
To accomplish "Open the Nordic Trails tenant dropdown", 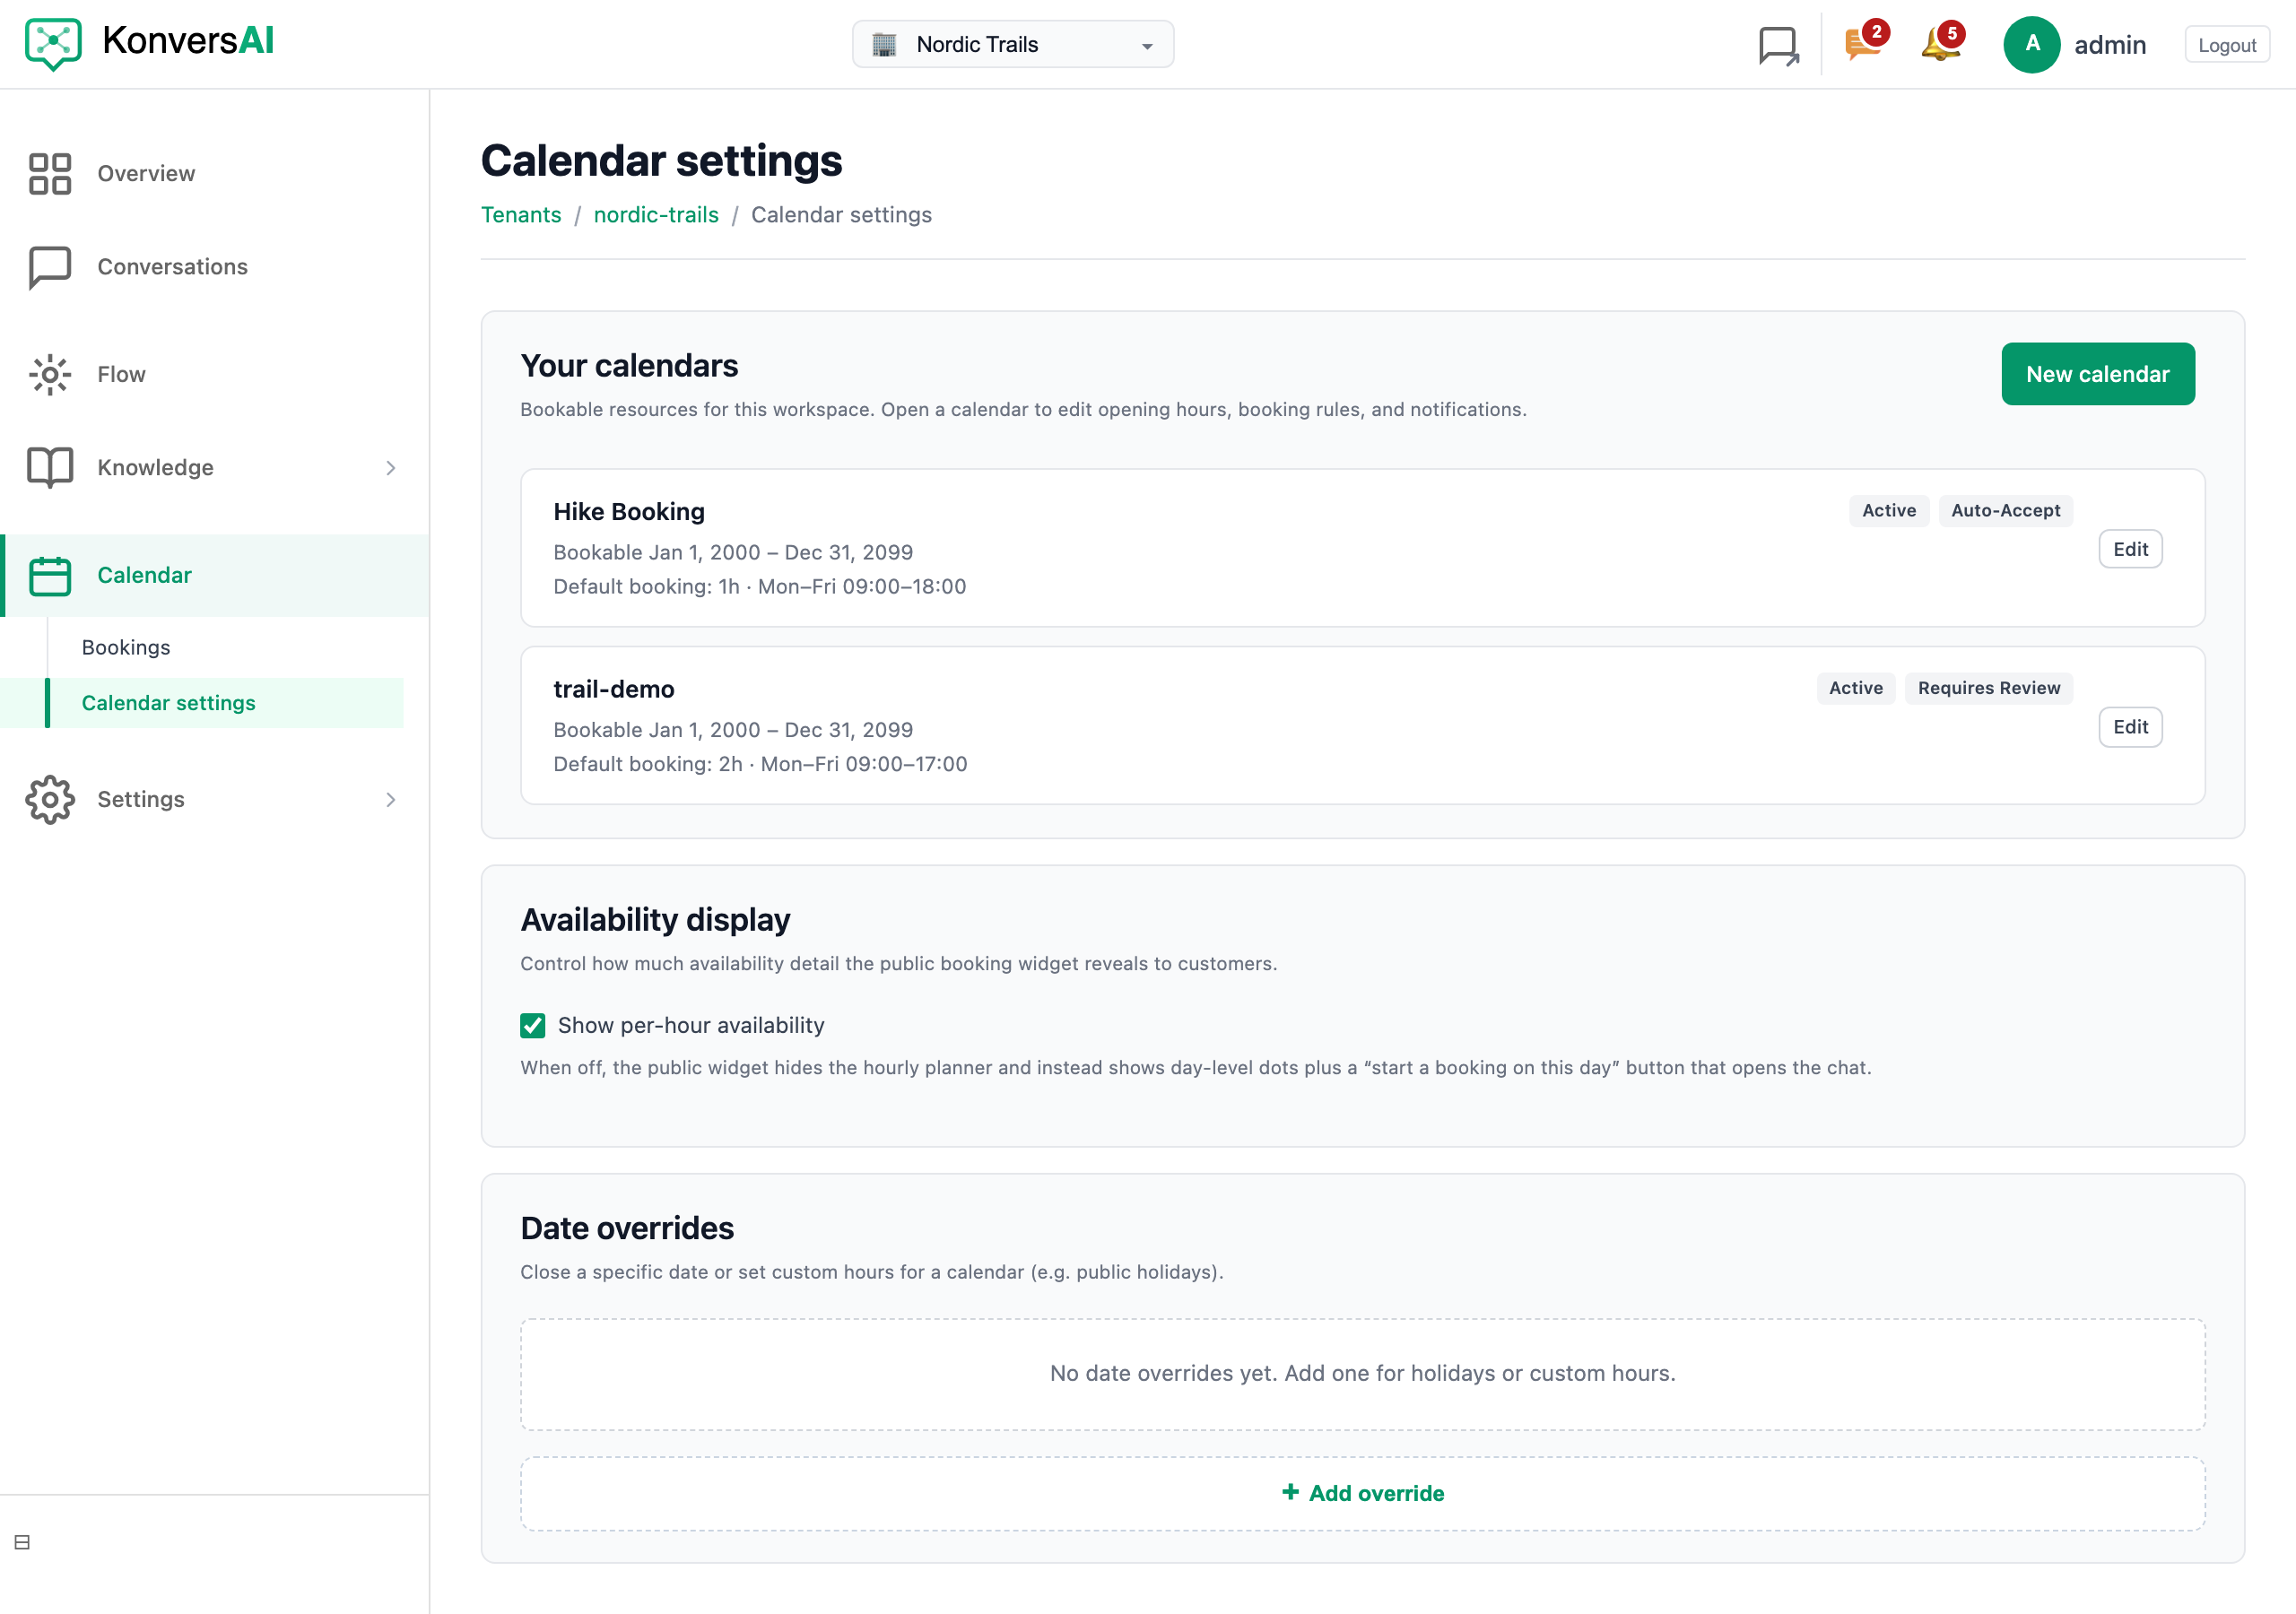I will [x=1012, y=44].
